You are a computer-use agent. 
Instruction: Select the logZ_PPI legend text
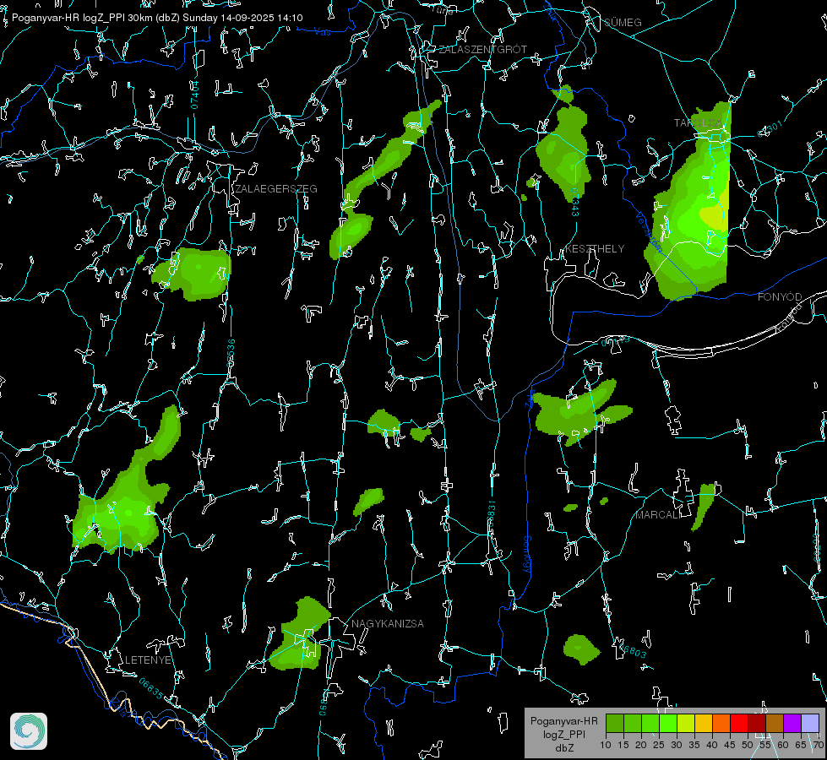pos(563,734)
